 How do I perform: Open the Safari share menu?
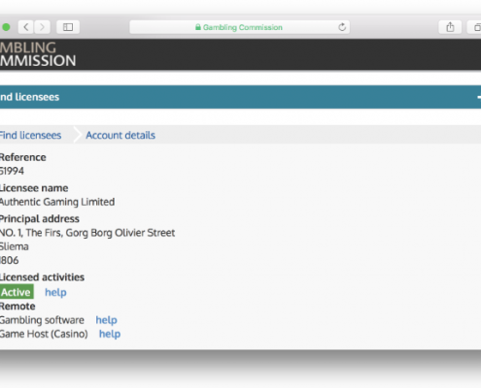(450, 27)
